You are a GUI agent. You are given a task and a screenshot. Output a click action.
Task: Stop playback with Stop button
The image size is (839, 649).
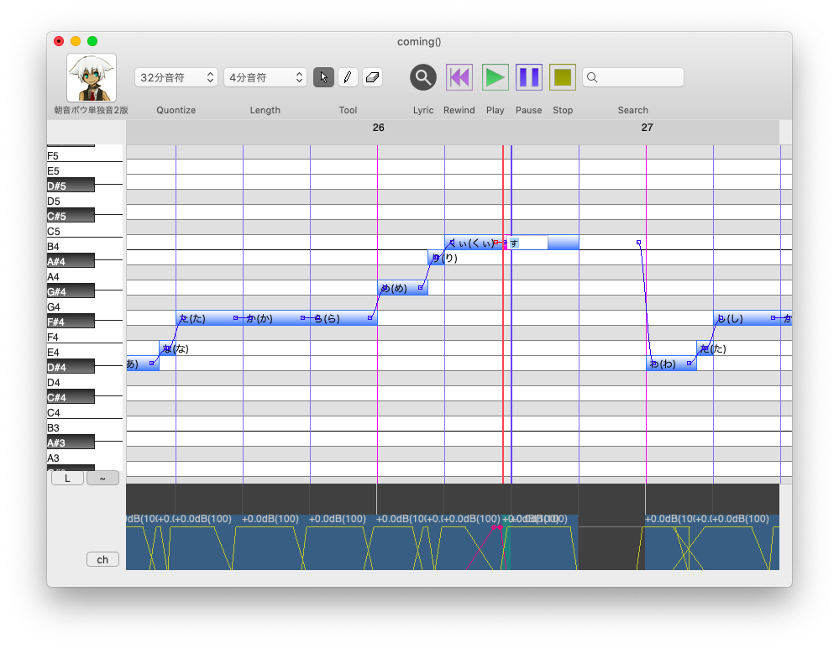pos(563,77)
